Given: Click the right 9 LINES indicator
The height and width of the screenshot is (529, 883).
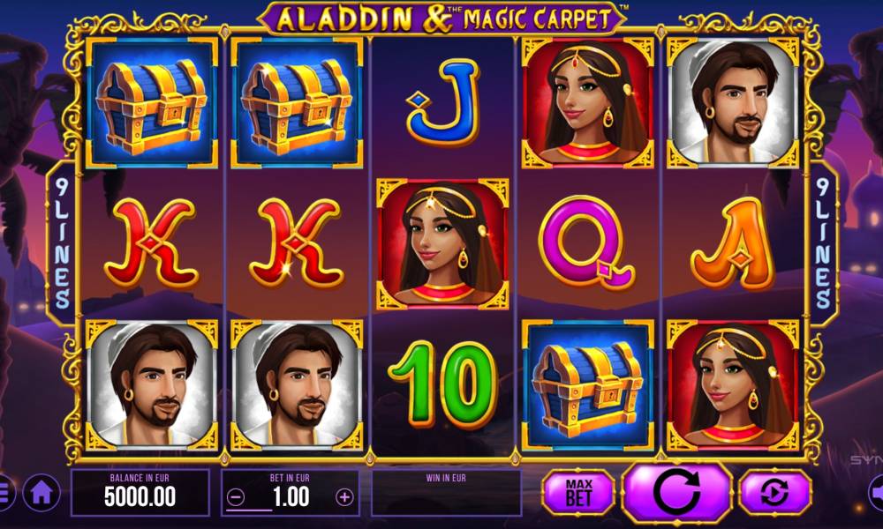Looking at the screenshot, I should coord(823,243).
